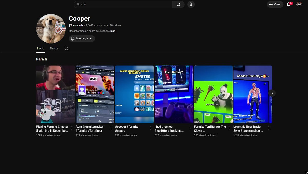Click the search magnifier button
The image size is (308, 174).
[178, 4]
